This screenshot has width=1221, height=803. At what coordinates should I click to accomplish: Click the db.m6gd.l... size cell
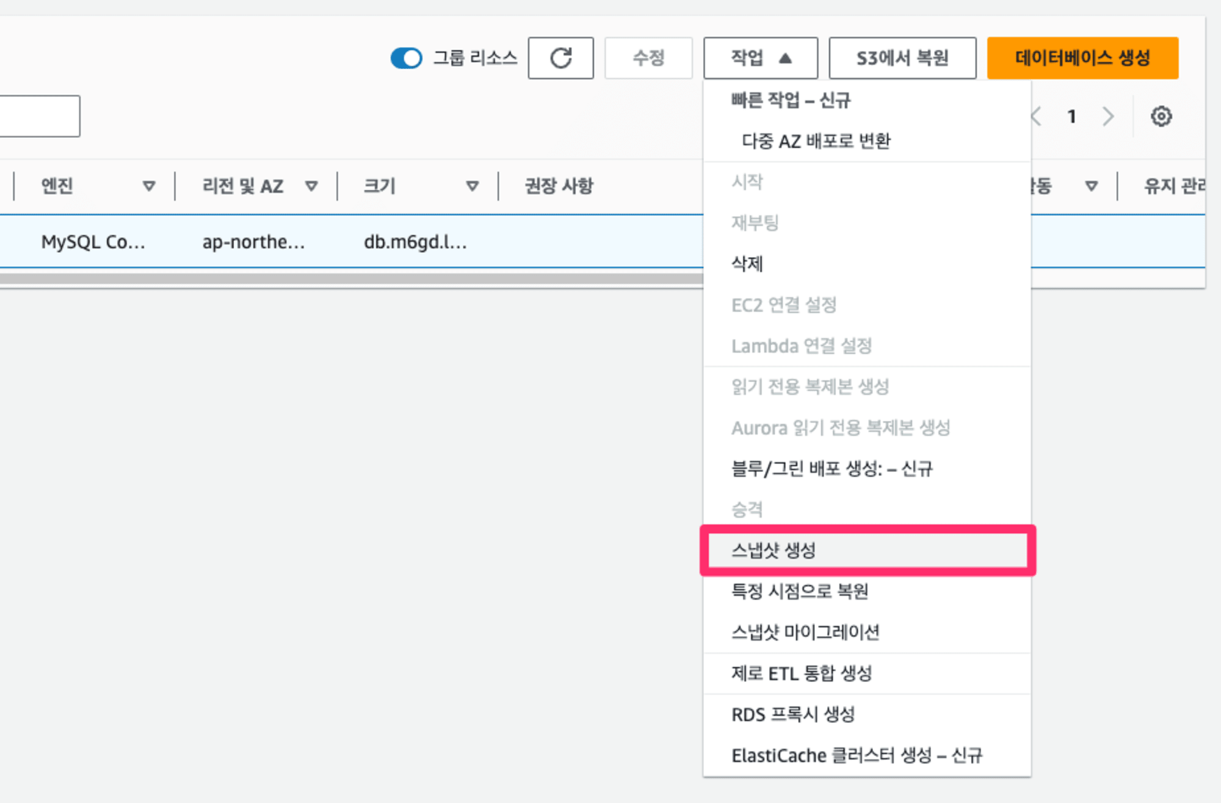click(x=415, y=242)
